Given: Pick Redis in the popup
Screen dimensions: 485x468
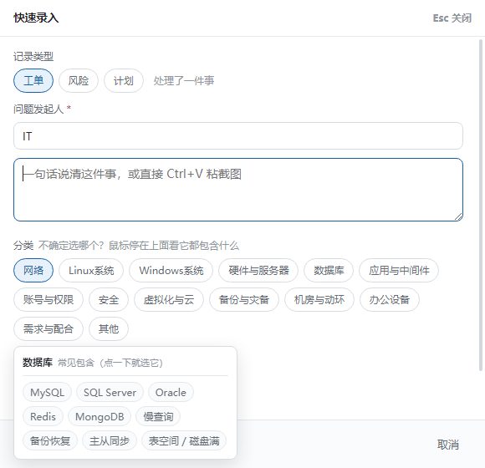Looking at the screenshot, I should pos(43,416).
